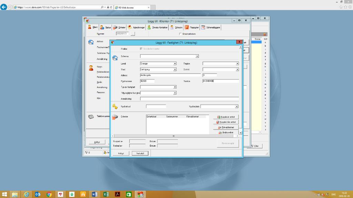Toggle the Ensamarbetare checkbox

click(180, 34)
